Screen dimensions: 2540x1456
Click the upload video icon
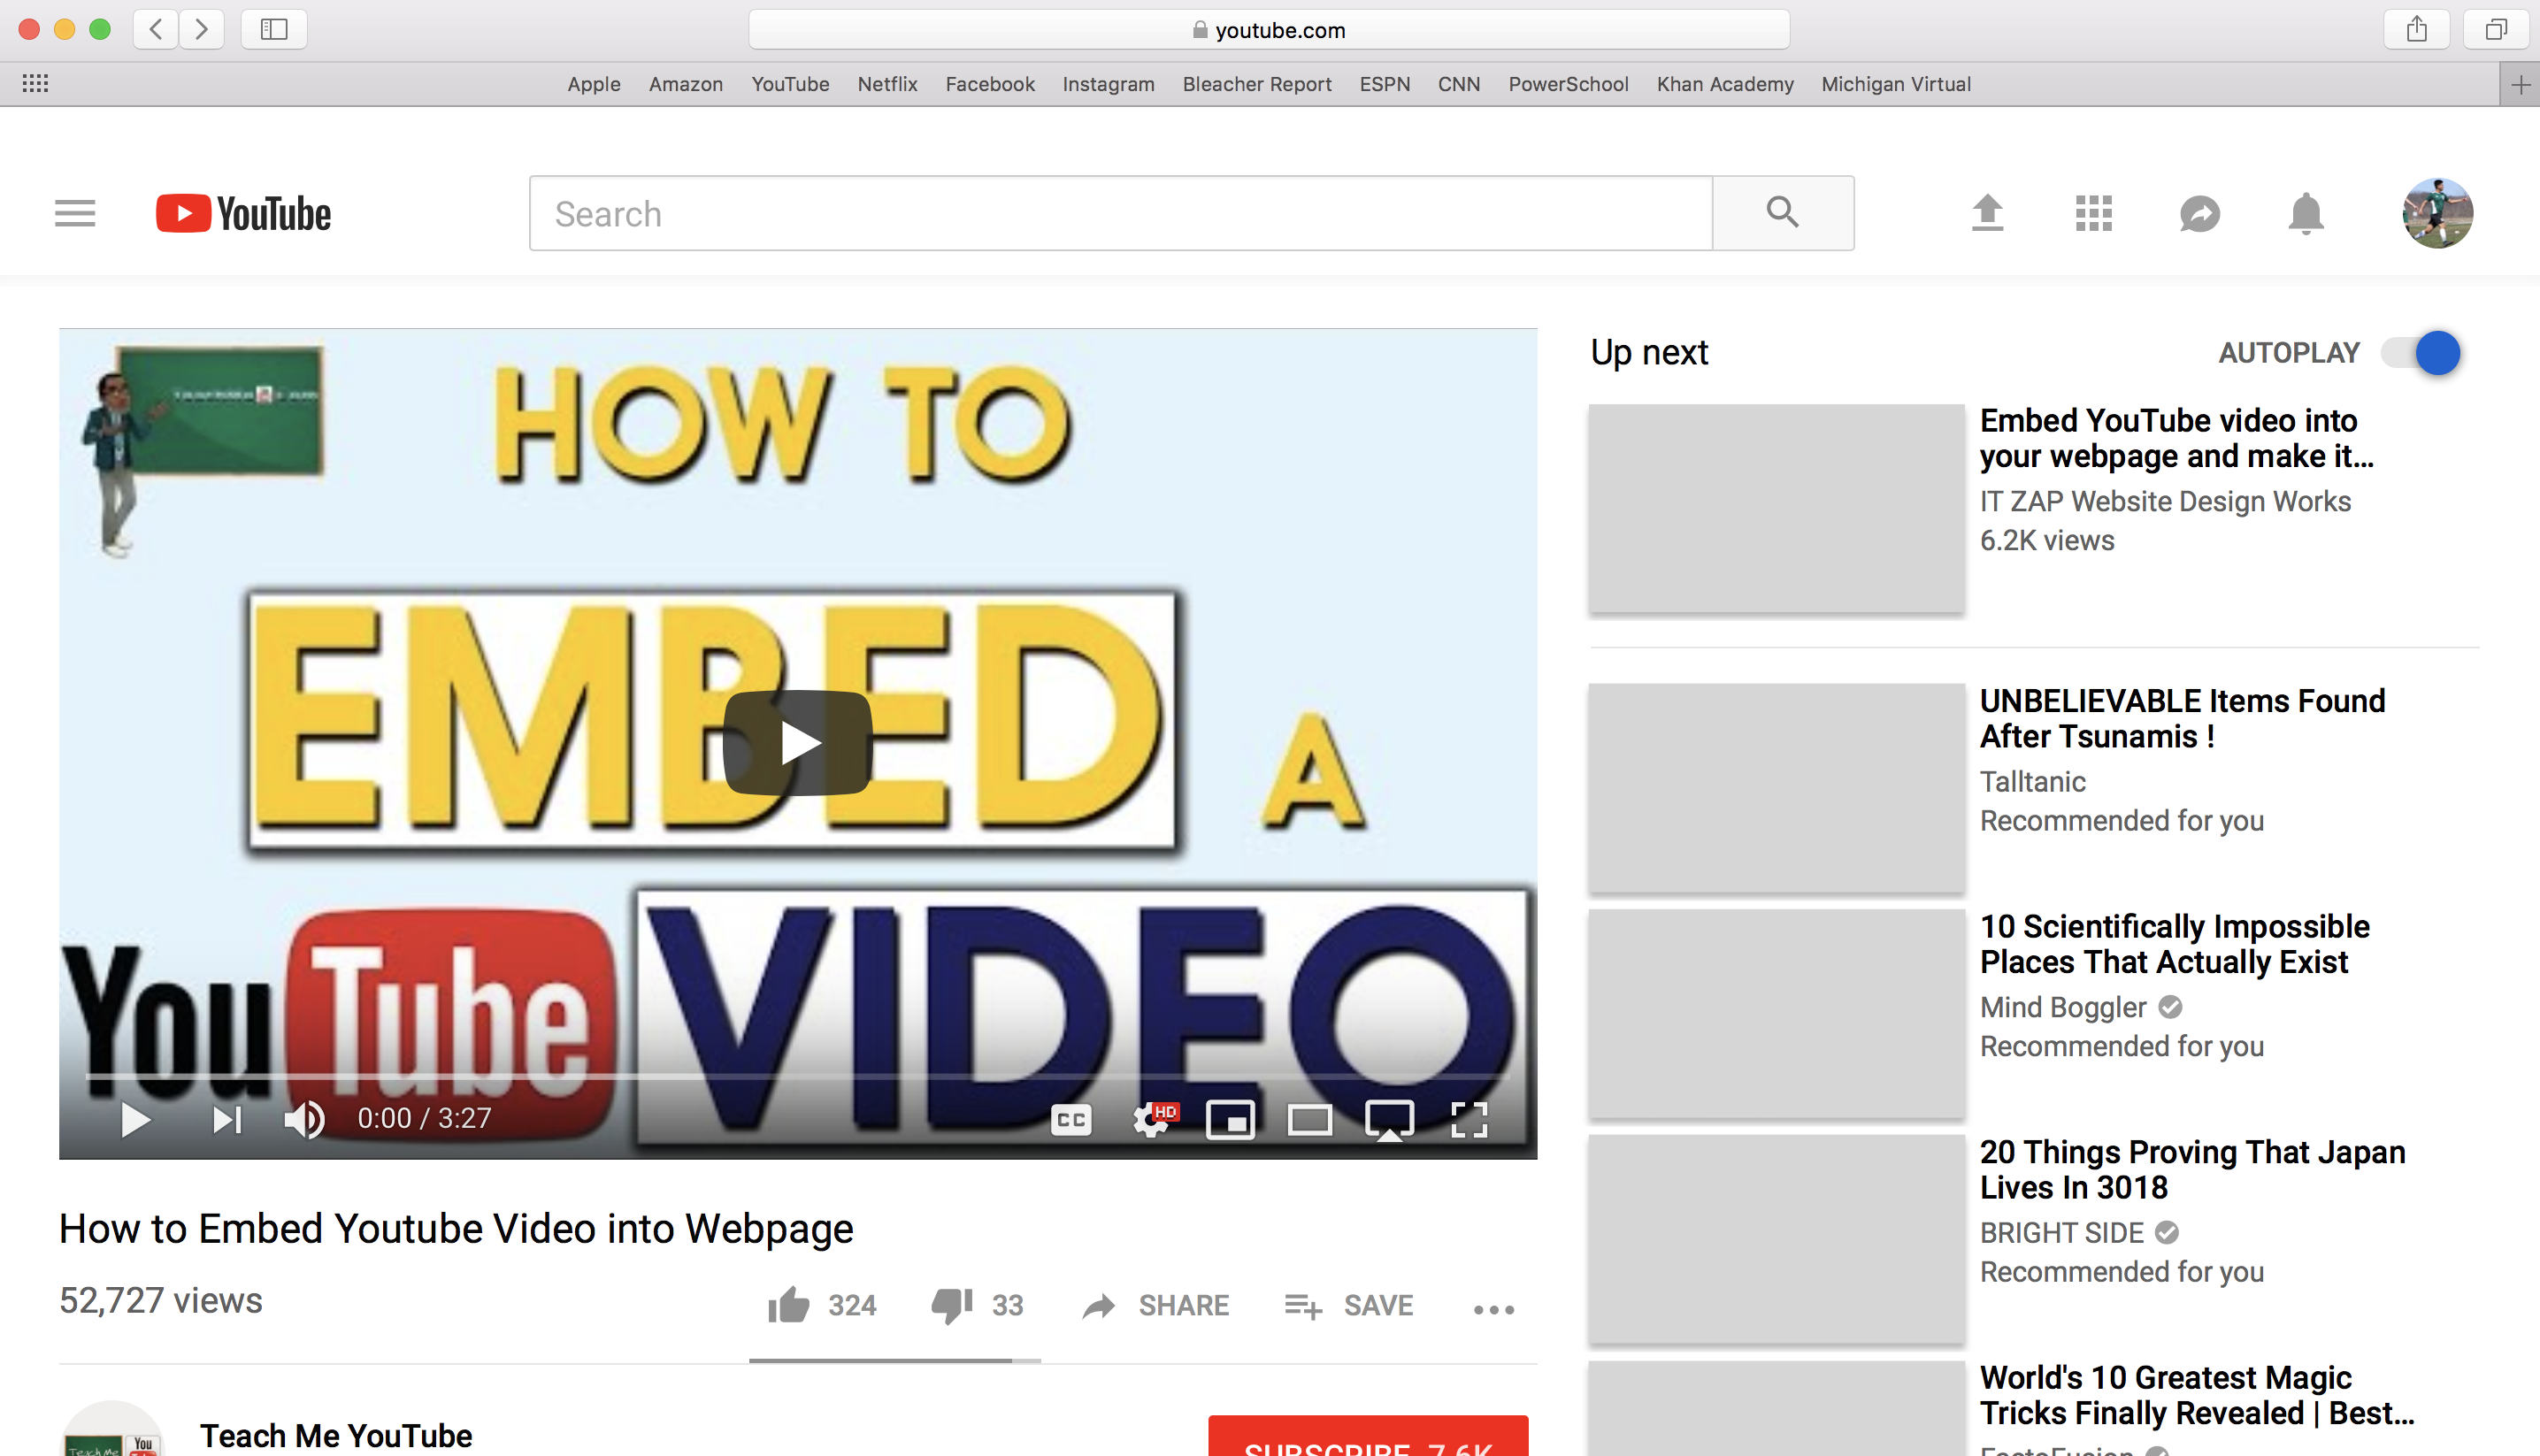click(x=1987, y=213)
